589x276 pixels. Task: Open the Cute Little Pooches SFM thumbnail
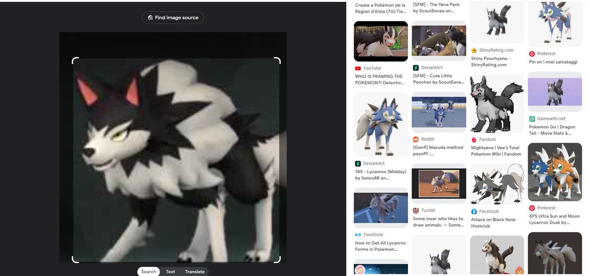(439, 41)
